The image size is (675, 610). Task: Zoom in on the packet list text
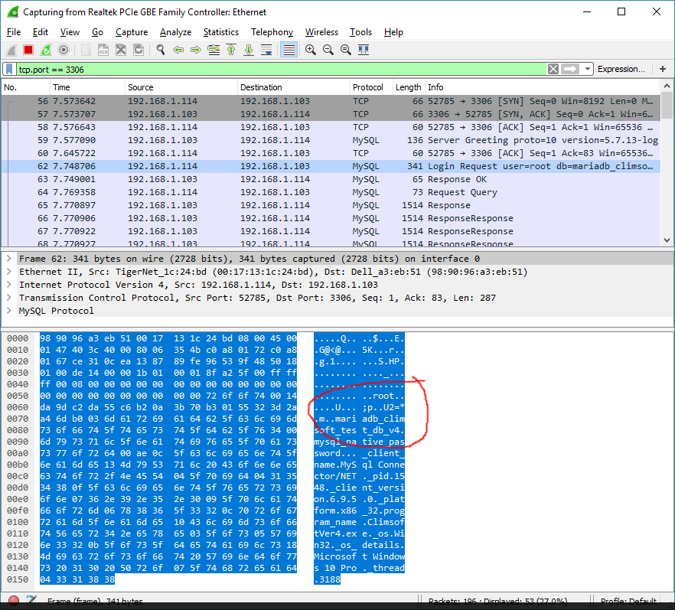pos(311,49)
